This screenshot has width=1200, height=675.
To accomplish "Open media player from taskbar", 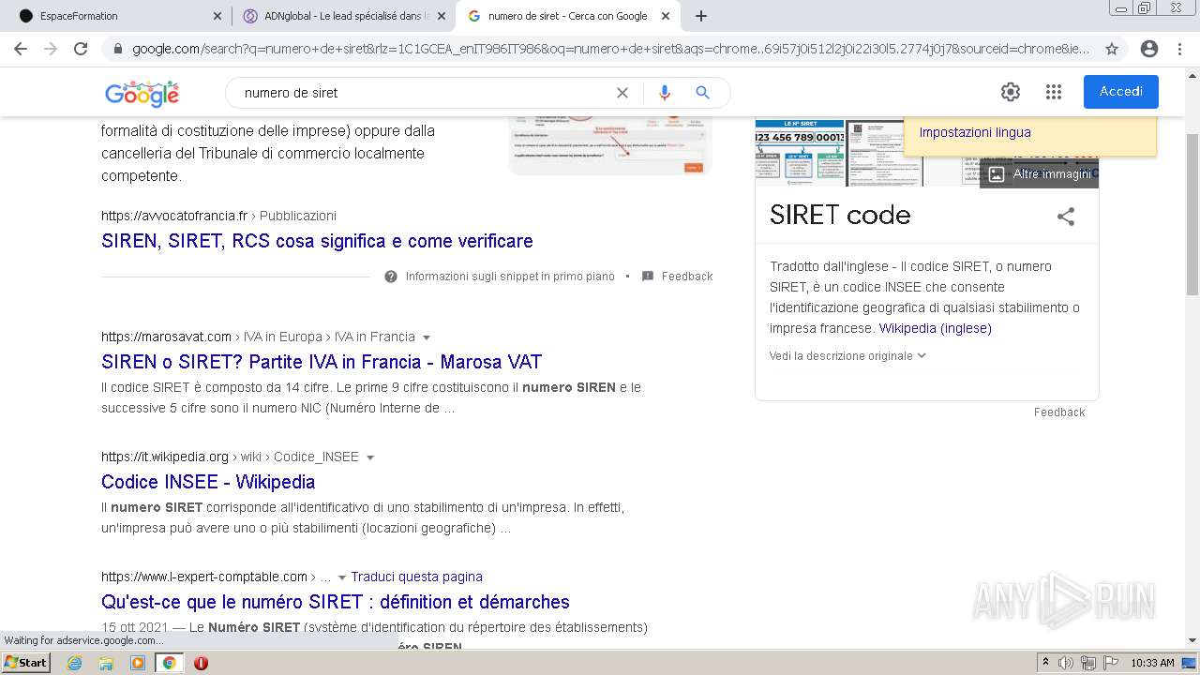I will 138,663.
